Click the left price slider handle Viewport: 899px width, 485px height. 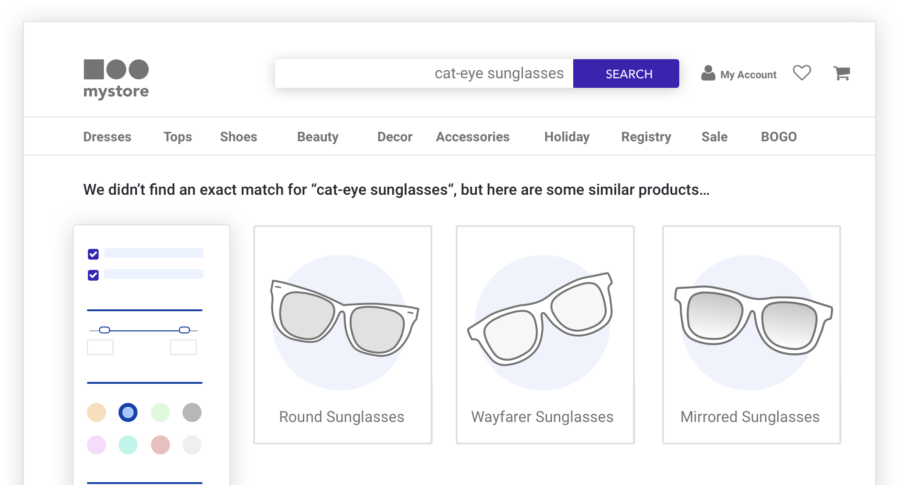tap(105, 330)
